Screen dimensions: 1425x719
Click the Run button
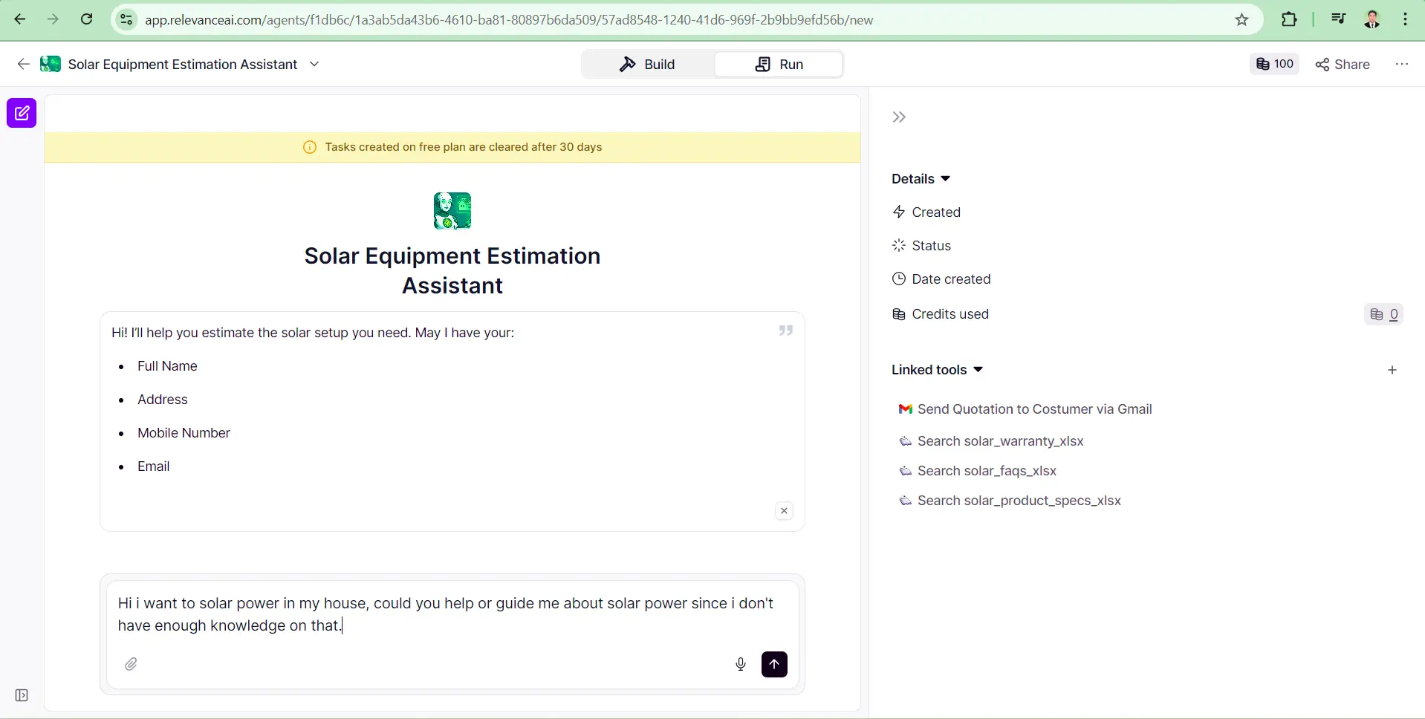pos(779,64)
